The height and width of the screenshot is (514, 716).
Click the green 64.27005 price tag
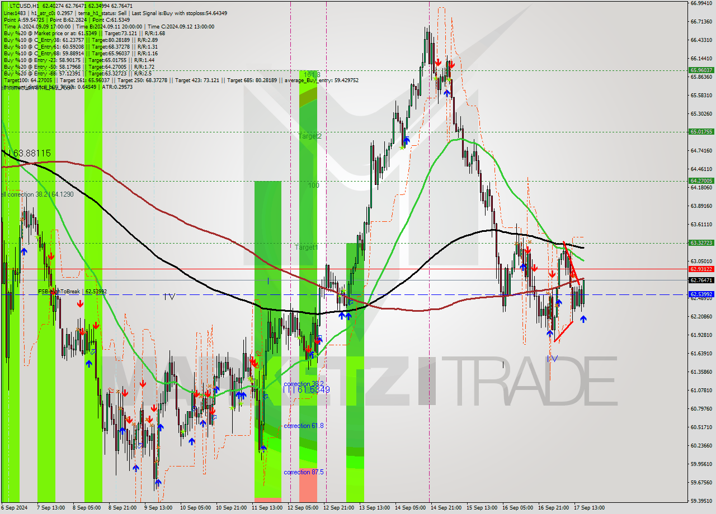[x=701, y=180]
